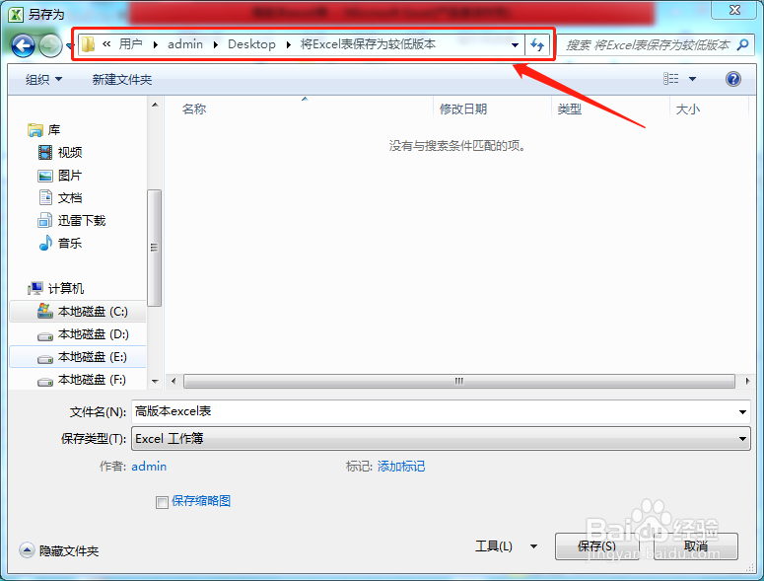764x581 pixels.
Task: Expand the 工具(L) tools dropdown
Action: click(534, 546)
